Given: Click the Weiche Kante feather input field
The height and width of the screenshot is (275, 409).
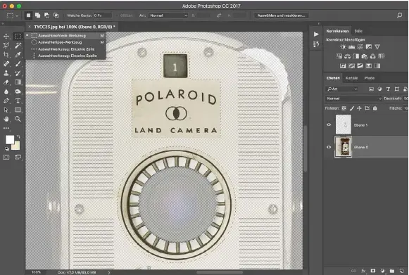Looking at the screenshot, I should 103,15.
